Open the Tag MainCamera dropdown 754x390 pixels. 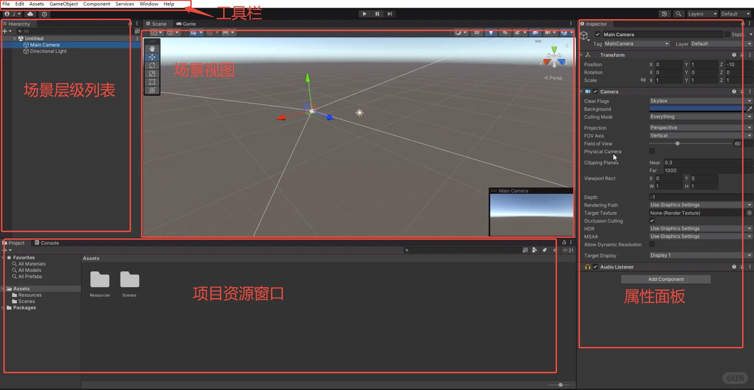pos(637,44)
